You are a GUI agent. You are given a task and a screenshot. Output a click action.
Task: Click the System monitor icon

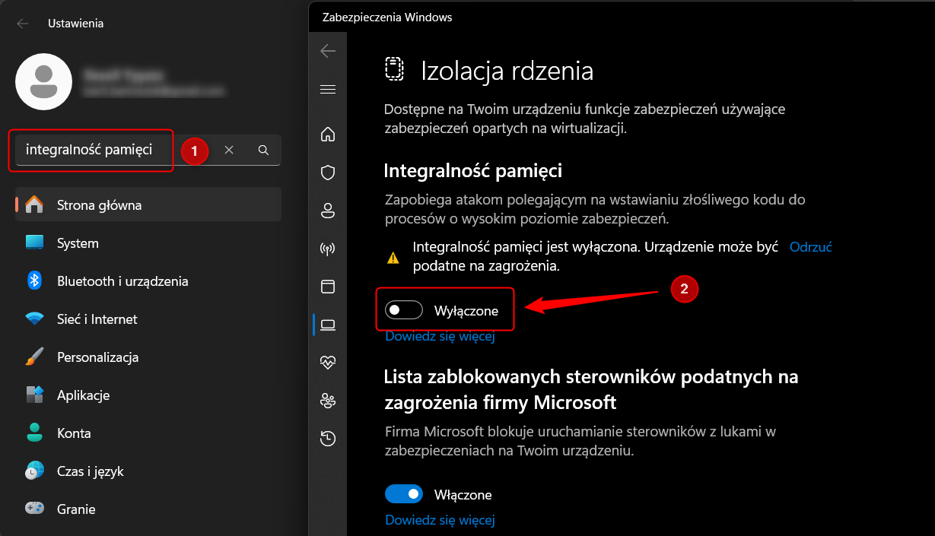coord(34,243)
